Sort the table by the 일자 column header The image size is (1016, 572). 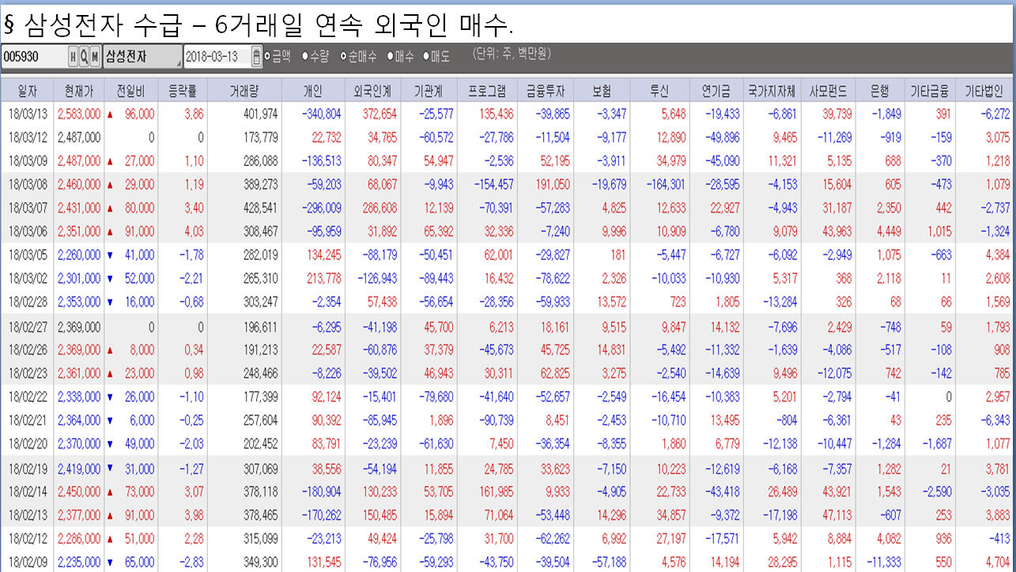click(26, 89)
